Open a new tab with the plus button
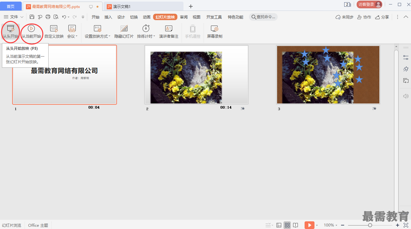Viewport: 411px width, 229px height. 191,6
